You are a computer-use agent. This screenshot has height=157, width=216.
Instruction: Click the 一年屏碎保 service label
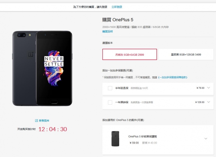(122, 102)
